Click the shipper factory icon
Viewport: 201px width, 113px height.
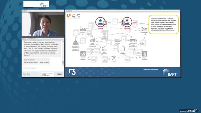(83, 29)
